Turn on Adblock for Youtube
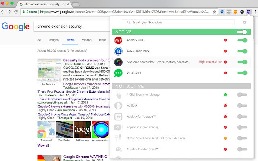Viewport: 258px width, 161px height. [242, 116]
